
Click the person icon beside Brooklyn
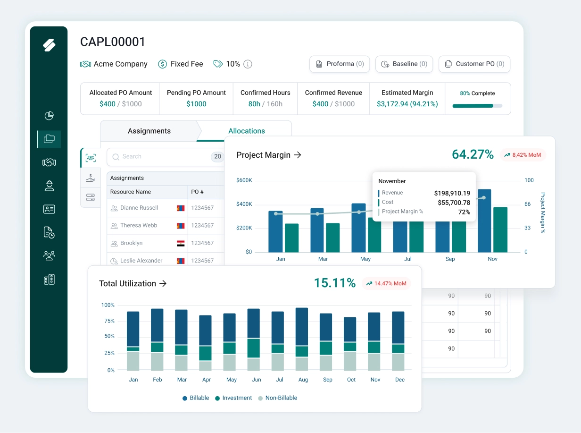click(114, 243)
